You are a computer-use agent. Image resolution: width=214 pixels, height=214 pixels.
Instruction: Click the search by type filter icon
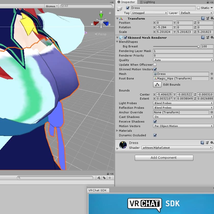pyautogui.click(x=99, y=178)
